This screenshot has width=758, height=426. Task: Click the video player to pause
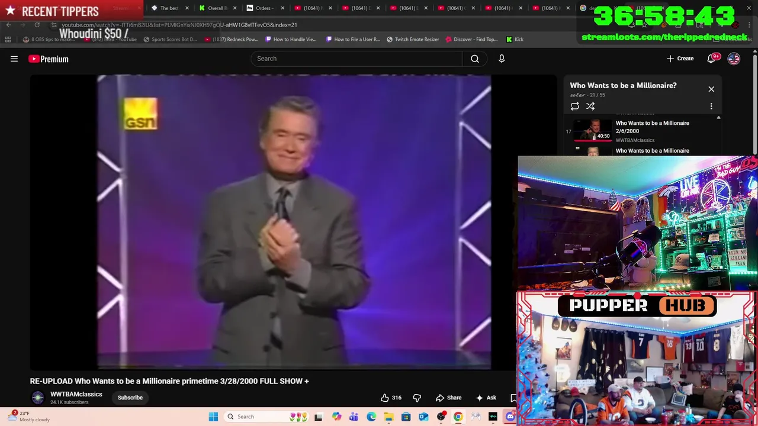[x=294, y=222]
